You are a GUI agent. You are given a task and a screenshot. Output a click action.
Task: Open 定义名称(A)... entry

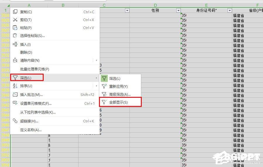(55, 130)
